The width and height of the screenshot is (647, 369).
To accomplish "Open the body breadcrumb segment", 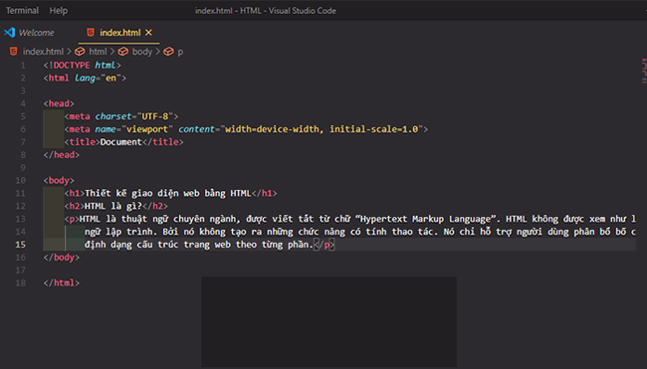I will coord(142,52).
